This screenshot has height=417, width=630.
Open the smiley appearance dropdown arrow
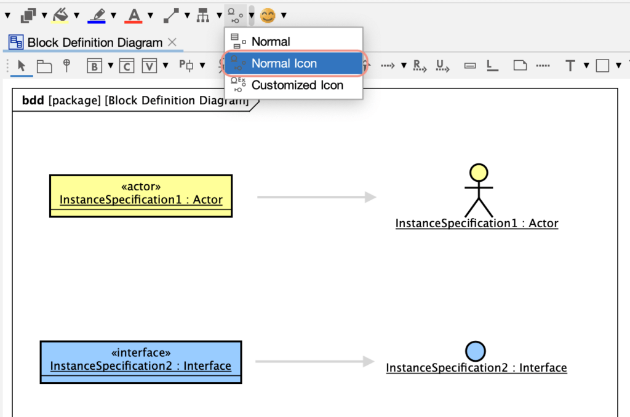[x=283, y=15]
